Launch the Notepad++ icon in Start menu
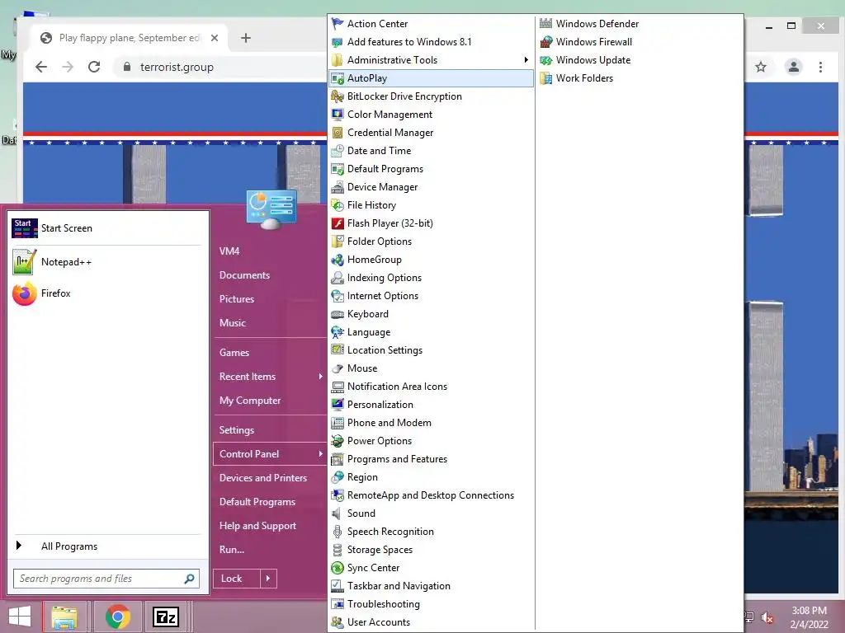Viewport: 845px width, 633px height. coord(24,261)
